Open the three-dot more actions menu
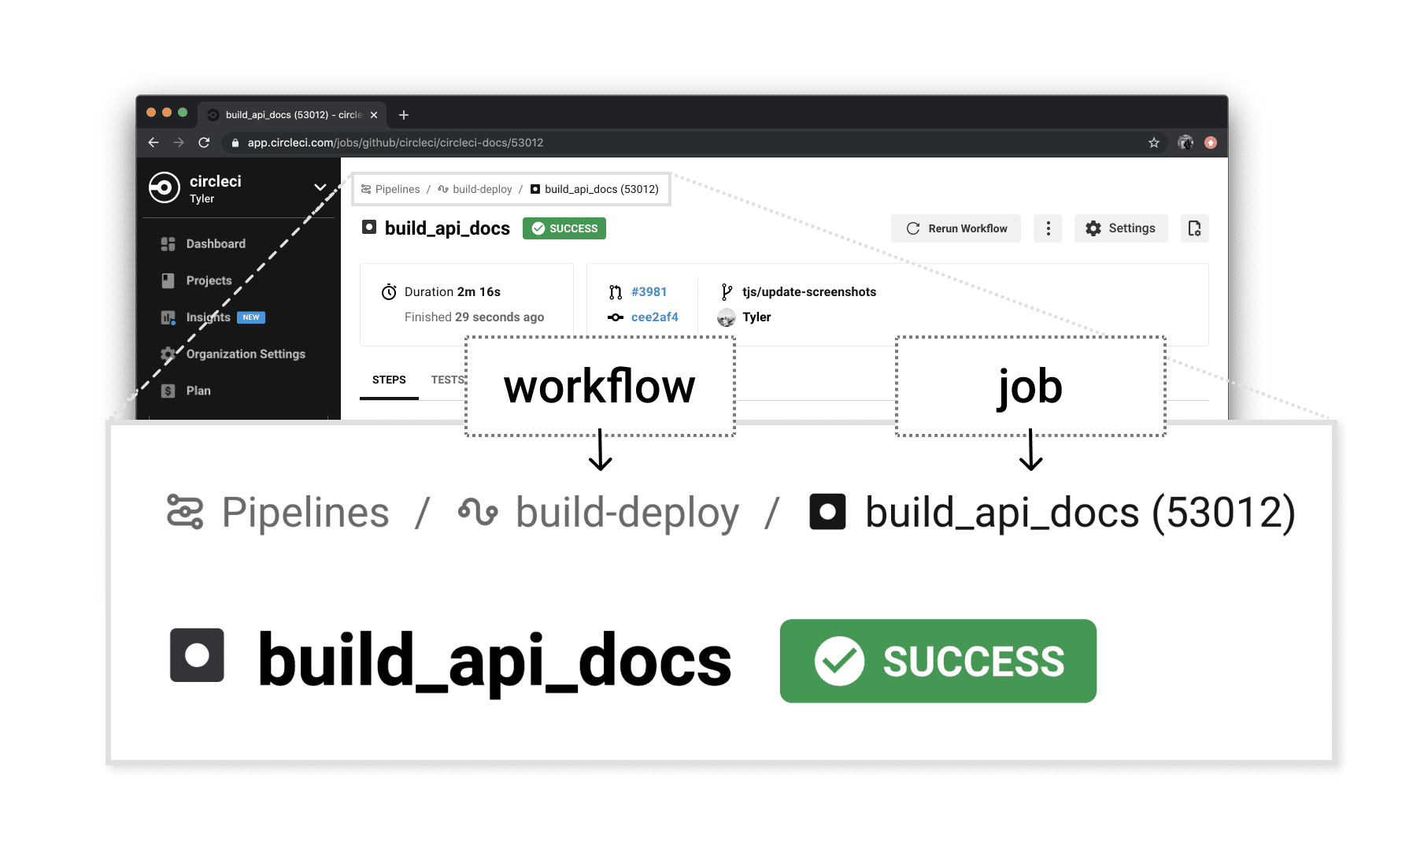Image resolution: width=1413 pixels, height=845 pixels. [x=1048, y=228]
